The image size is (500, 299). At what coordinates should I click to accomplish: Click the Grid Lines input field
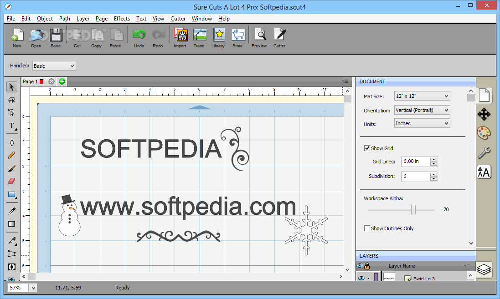(x=416, y=162)
